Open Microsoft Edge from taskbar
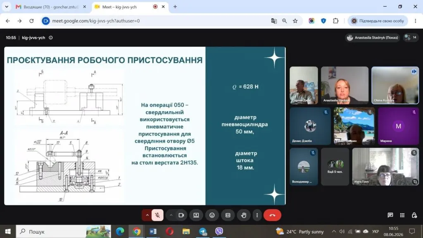423x238 pixels. 120,231
